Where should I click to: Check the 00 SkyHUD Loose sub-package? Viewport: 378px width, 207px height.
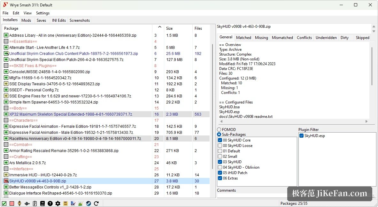coord(220,146)
